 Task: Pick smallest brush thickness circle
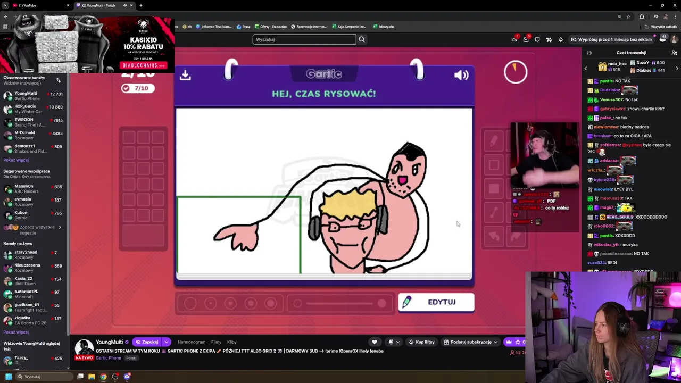(190, 304)
